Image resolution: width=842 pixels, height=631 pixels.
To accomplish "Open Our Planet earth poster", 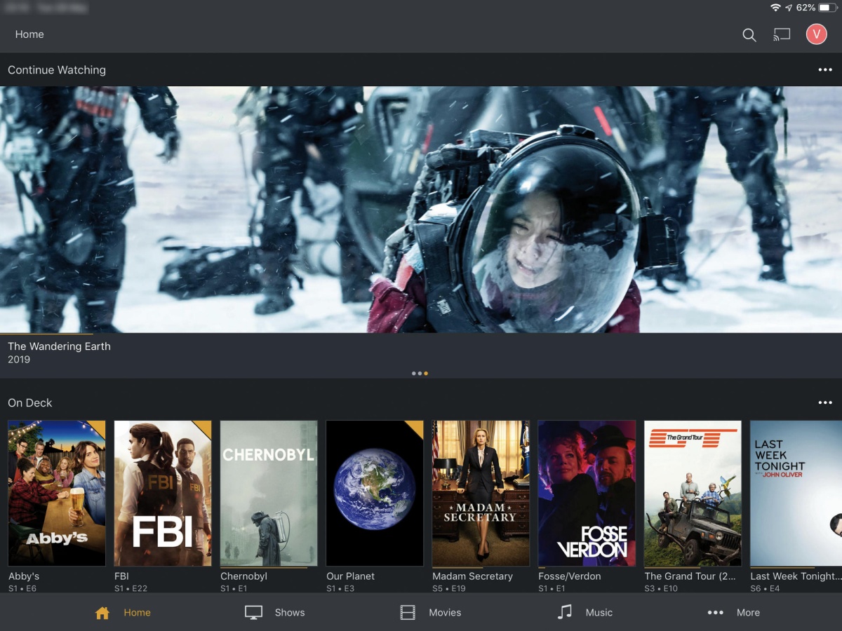I will (375, 493).
